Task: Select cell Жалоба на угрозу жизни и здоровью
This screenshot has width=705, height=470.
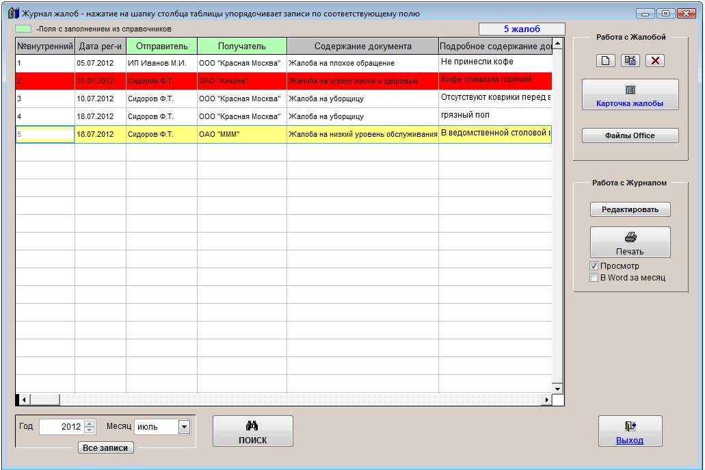Action: [x=363, y=81]
